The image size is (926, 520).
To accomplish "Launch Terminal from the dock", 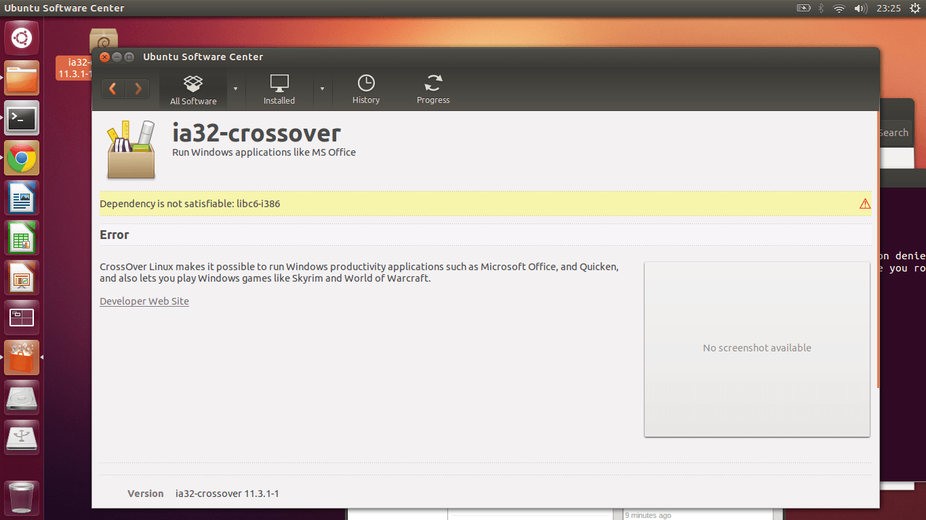I will point(22,119).
